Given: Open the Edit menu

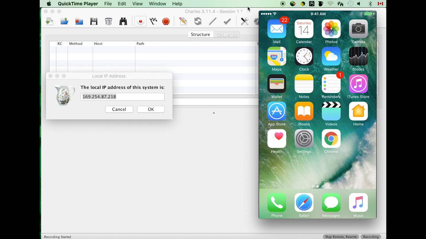Looking at the screenshot, I should (122, 4).
